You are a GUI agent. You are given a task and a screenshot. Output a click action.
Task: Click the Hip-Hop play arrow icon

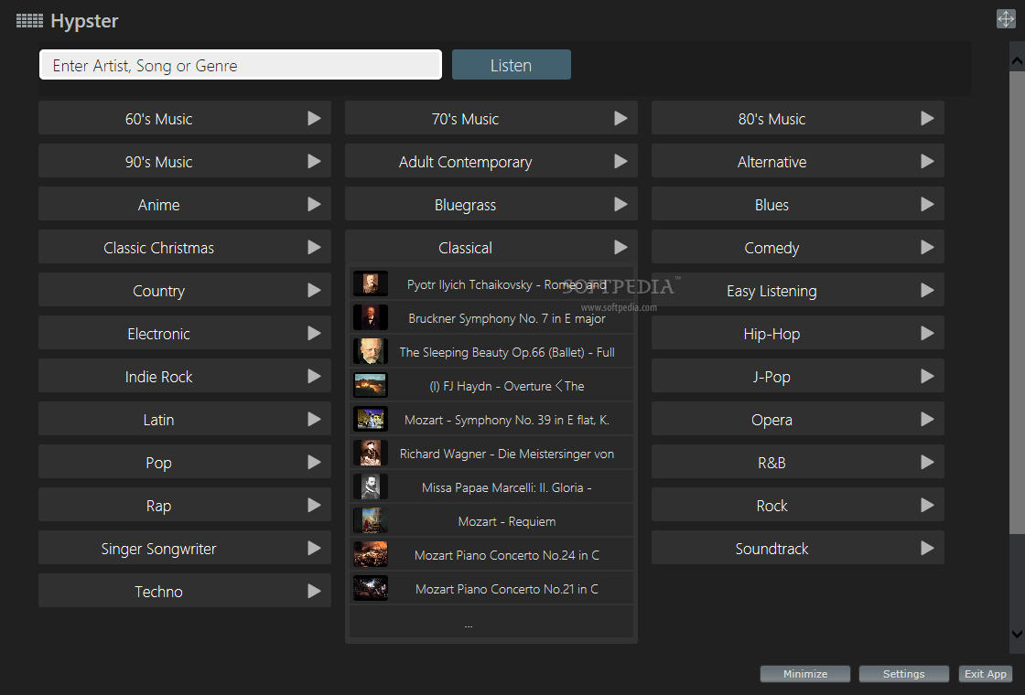[x=928, y=333]
